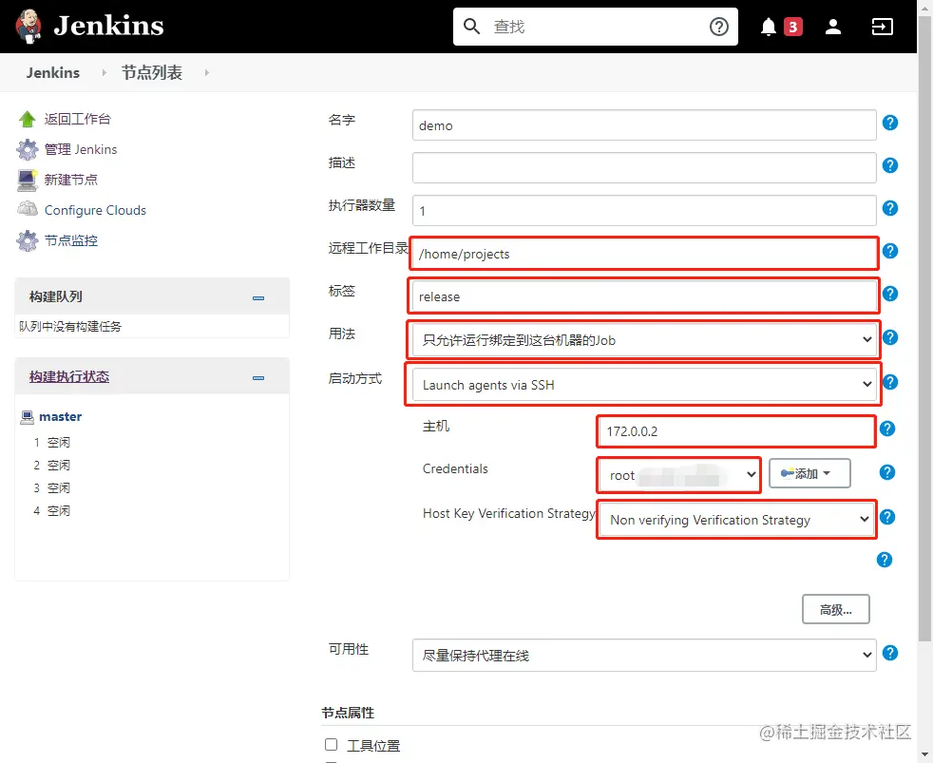Open help for the 描述 field
933x763 pixels.
pos(889,165)
